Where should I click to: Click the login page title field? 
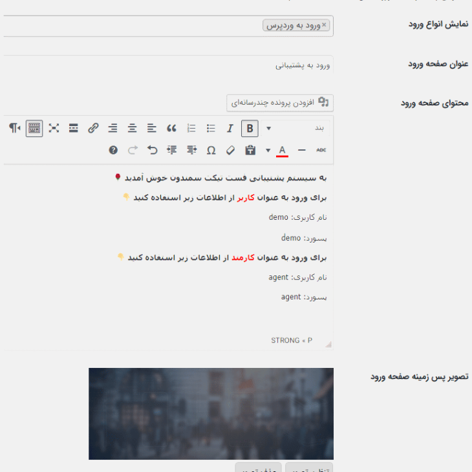pyautogui.click(x=168, y=65)
